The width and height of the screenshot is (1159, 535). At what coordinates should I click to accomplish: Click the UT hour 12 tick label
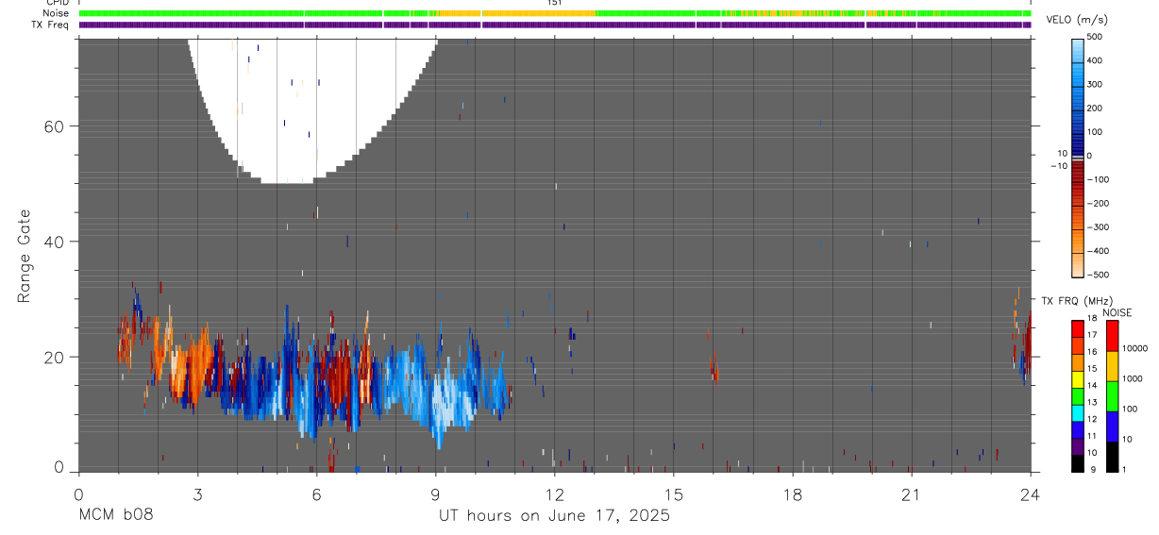pos(554,494)
